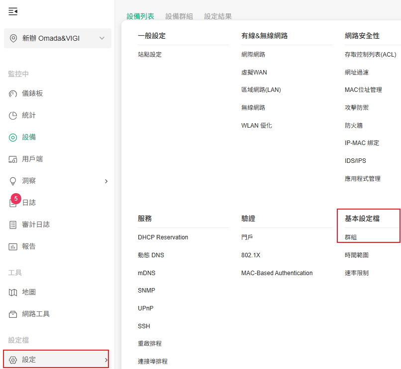
Task: Click the 設備 devices icon
Action: pyautogui.click(x=13, y=138)
